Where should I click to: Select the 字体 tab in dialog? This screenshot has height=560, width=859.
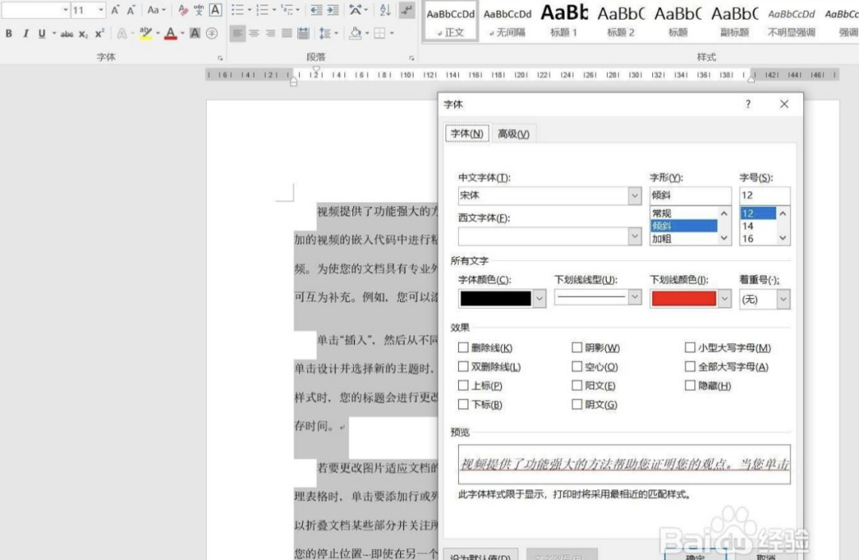pyautogui.click(x=466, y=134)
